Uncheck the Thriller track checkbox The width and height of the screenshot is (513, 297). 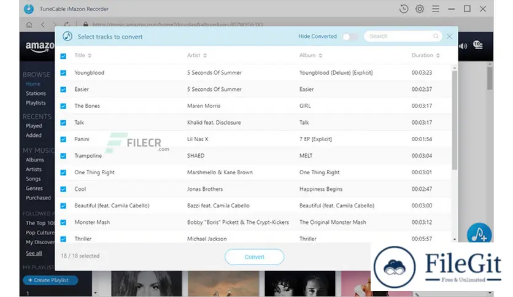pos(63,239)
